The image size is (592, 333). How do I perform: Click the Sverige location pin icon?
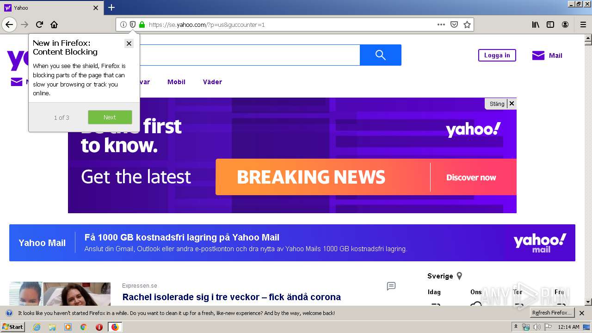pos(459,276)
